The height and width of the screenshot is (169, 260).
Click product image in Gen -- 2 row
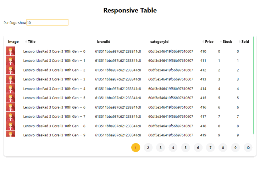[11, 69]
